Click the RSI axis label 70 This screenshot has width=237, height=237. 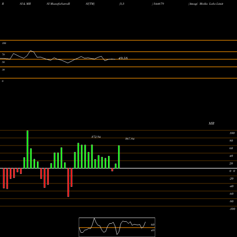point(3,55)
